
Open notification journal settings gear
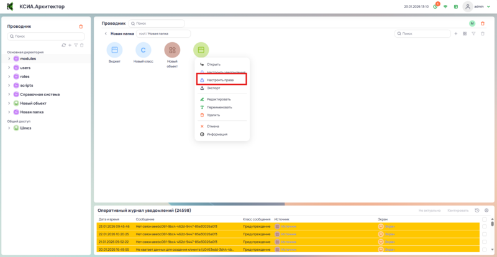click(486, 211)
